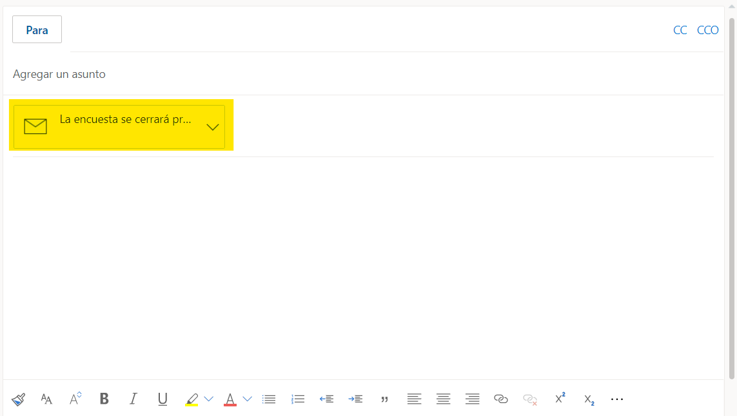Insert a hyperlink
The height and width of the screenshot is (416, 737).
(x=501, y=399)
